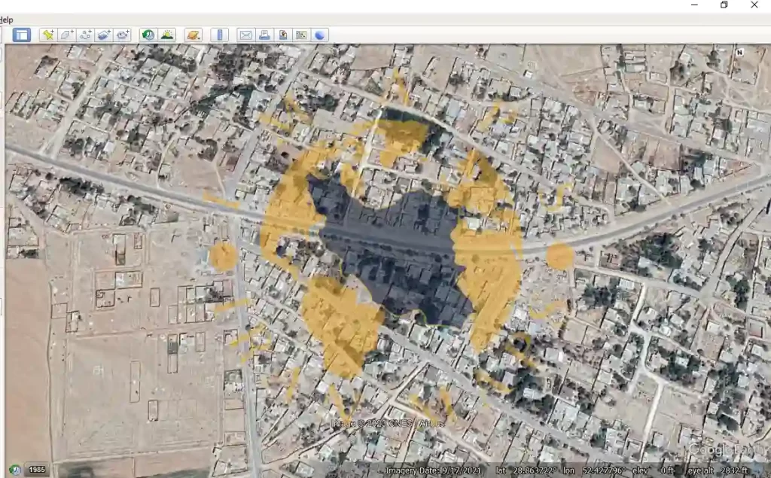Click the Record a Tour camera icon
The width and height of the screenshot is (771, 478).
click(123, 35)
